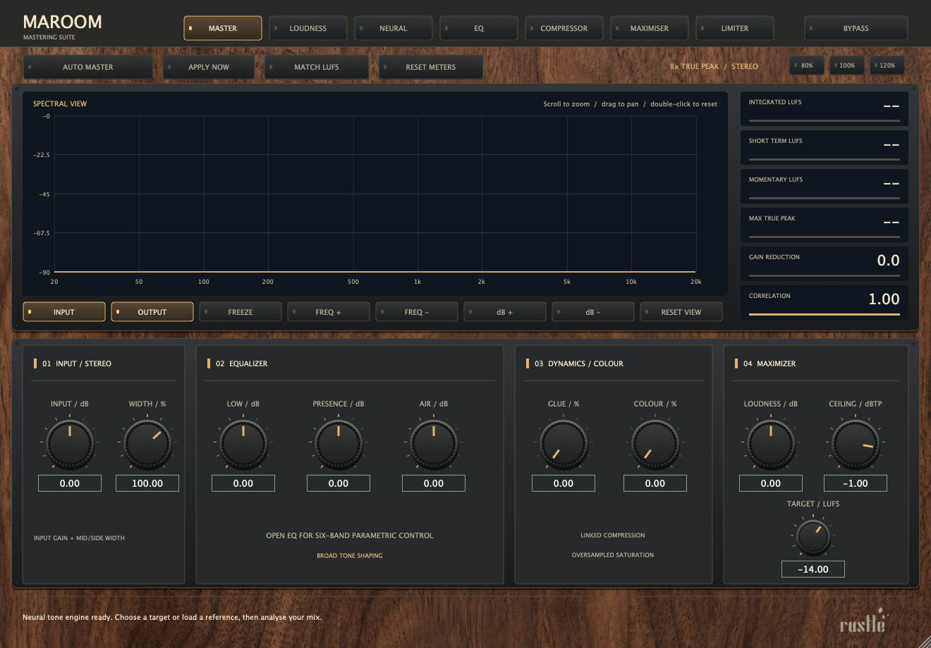Click RESET METERS

(x=431, y=67)
